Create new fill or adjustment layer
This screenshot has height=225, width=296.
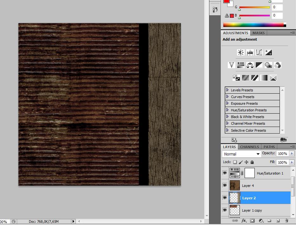pyautogui.click(x=261, y=221)
